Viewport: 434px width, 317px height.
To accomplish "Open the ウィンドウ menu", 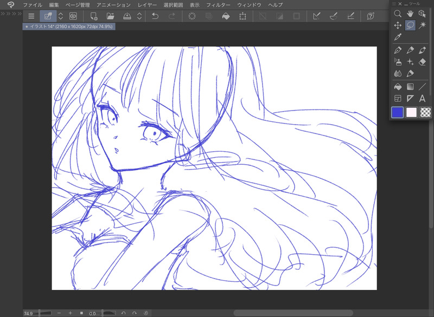I will click(249, 5).
